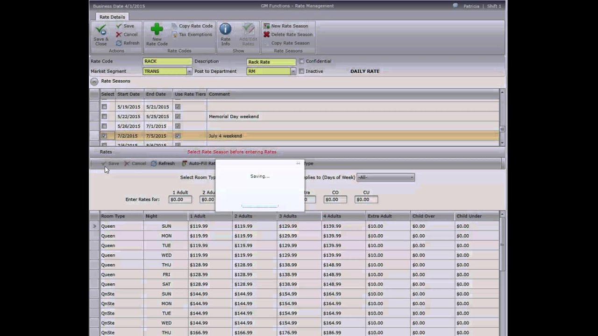Viewport: 598px width, 336px height.
Task: Tick the Confidential checkbox
Action: (x=301, y=61)
